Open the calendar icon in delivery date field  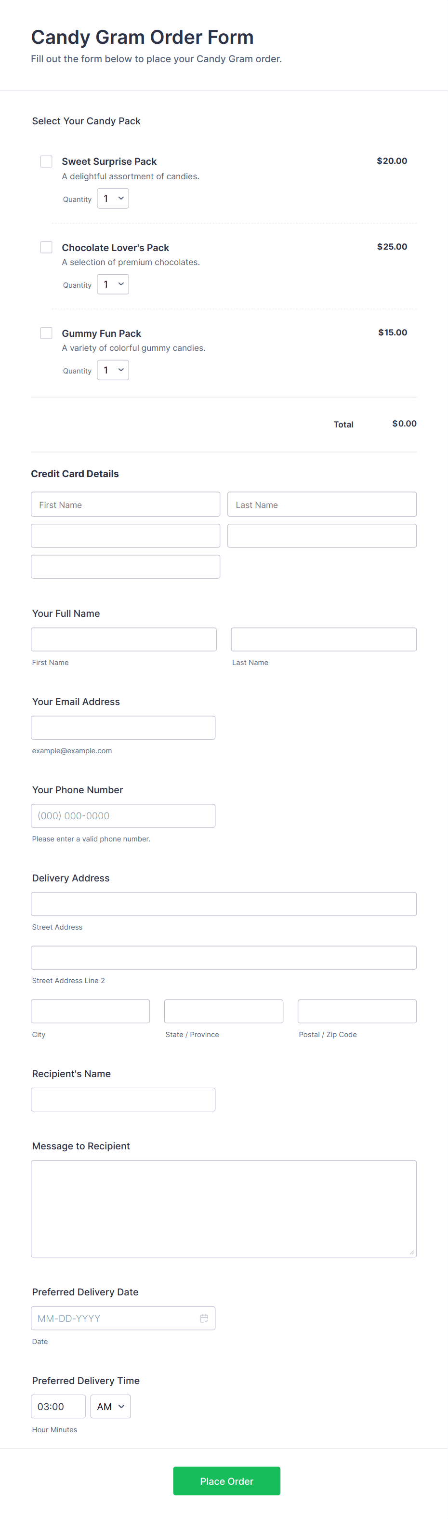pyautogui.click(x=204, y=1318)
